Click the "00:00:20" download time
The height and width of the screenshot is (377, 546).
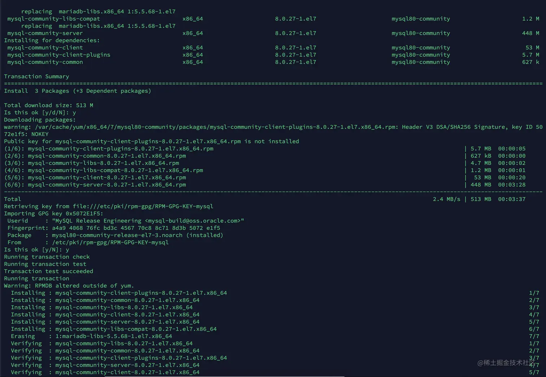(512, 177)
